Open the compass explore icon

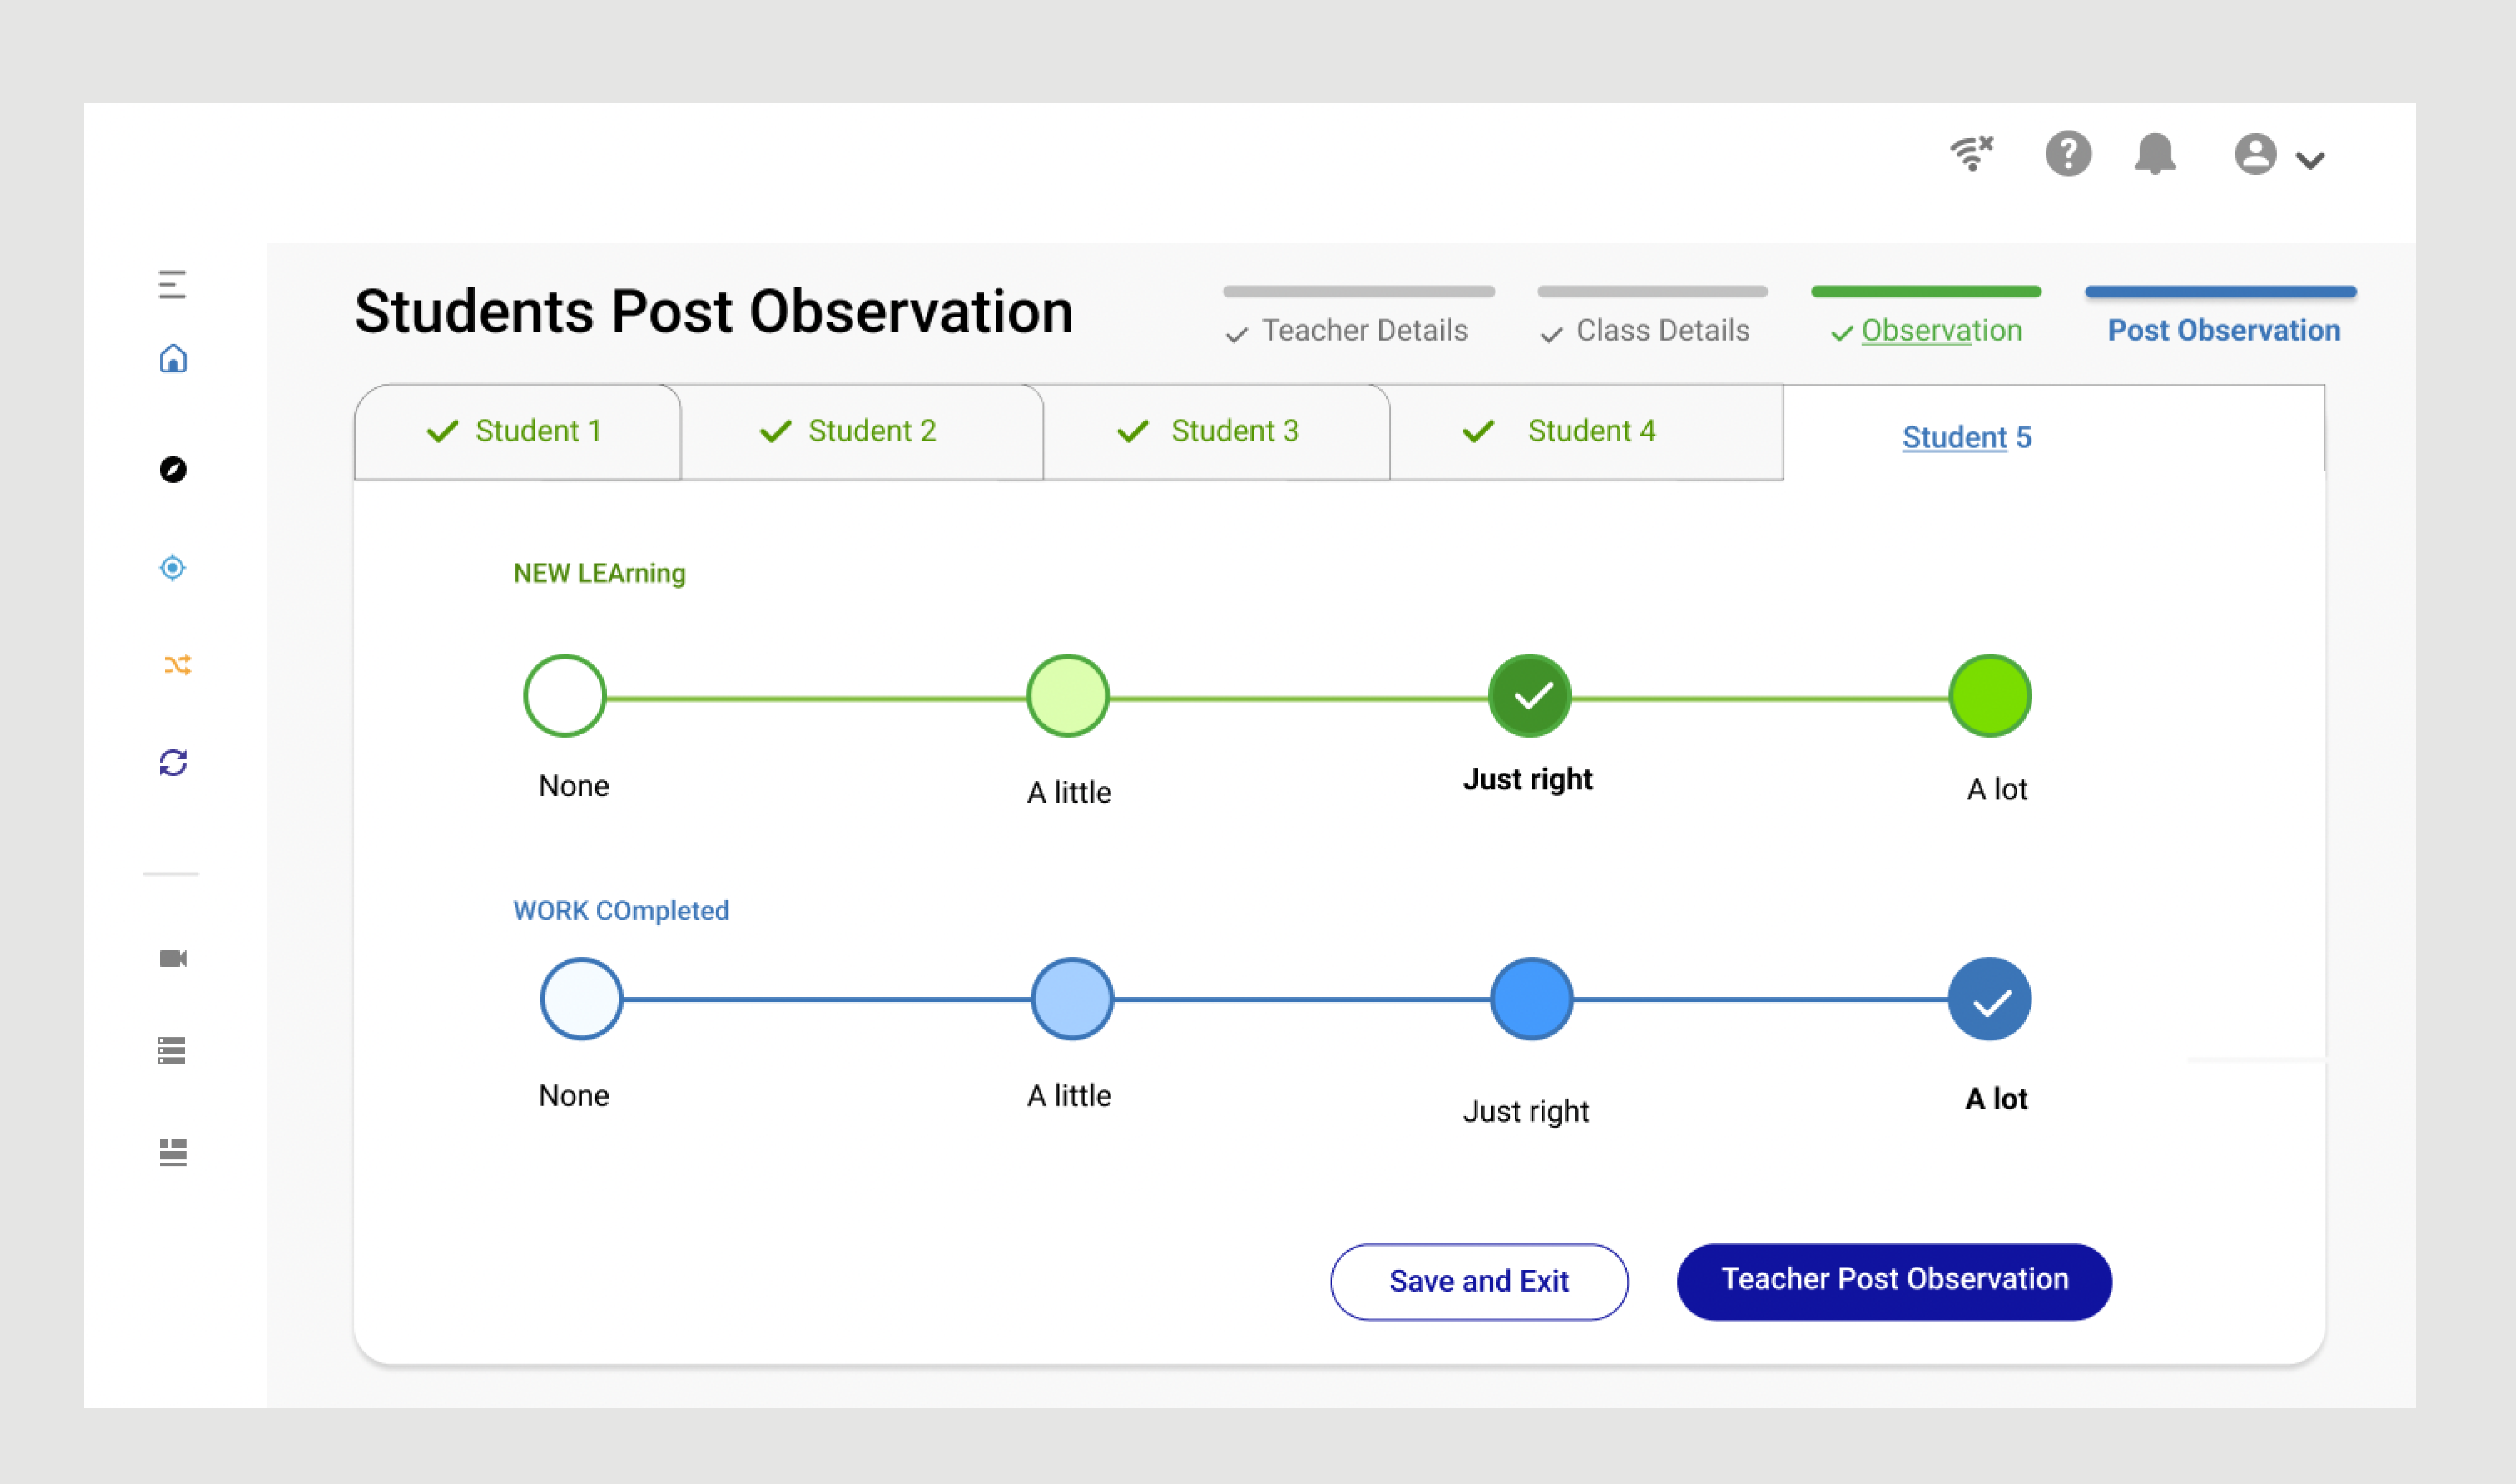click(173, 470)
